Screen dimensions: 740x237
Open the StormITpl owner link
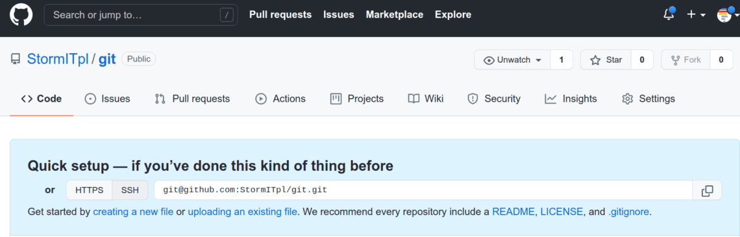(58, 60)
